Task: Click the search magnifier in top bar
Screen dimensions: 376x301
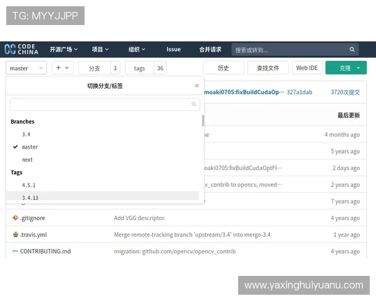Action: pos(352,49)
